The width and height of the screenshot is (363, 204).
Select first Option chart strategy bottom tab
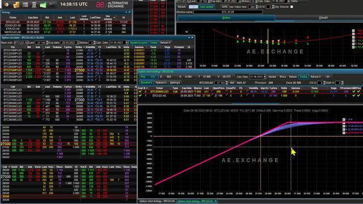pos(157,201)
